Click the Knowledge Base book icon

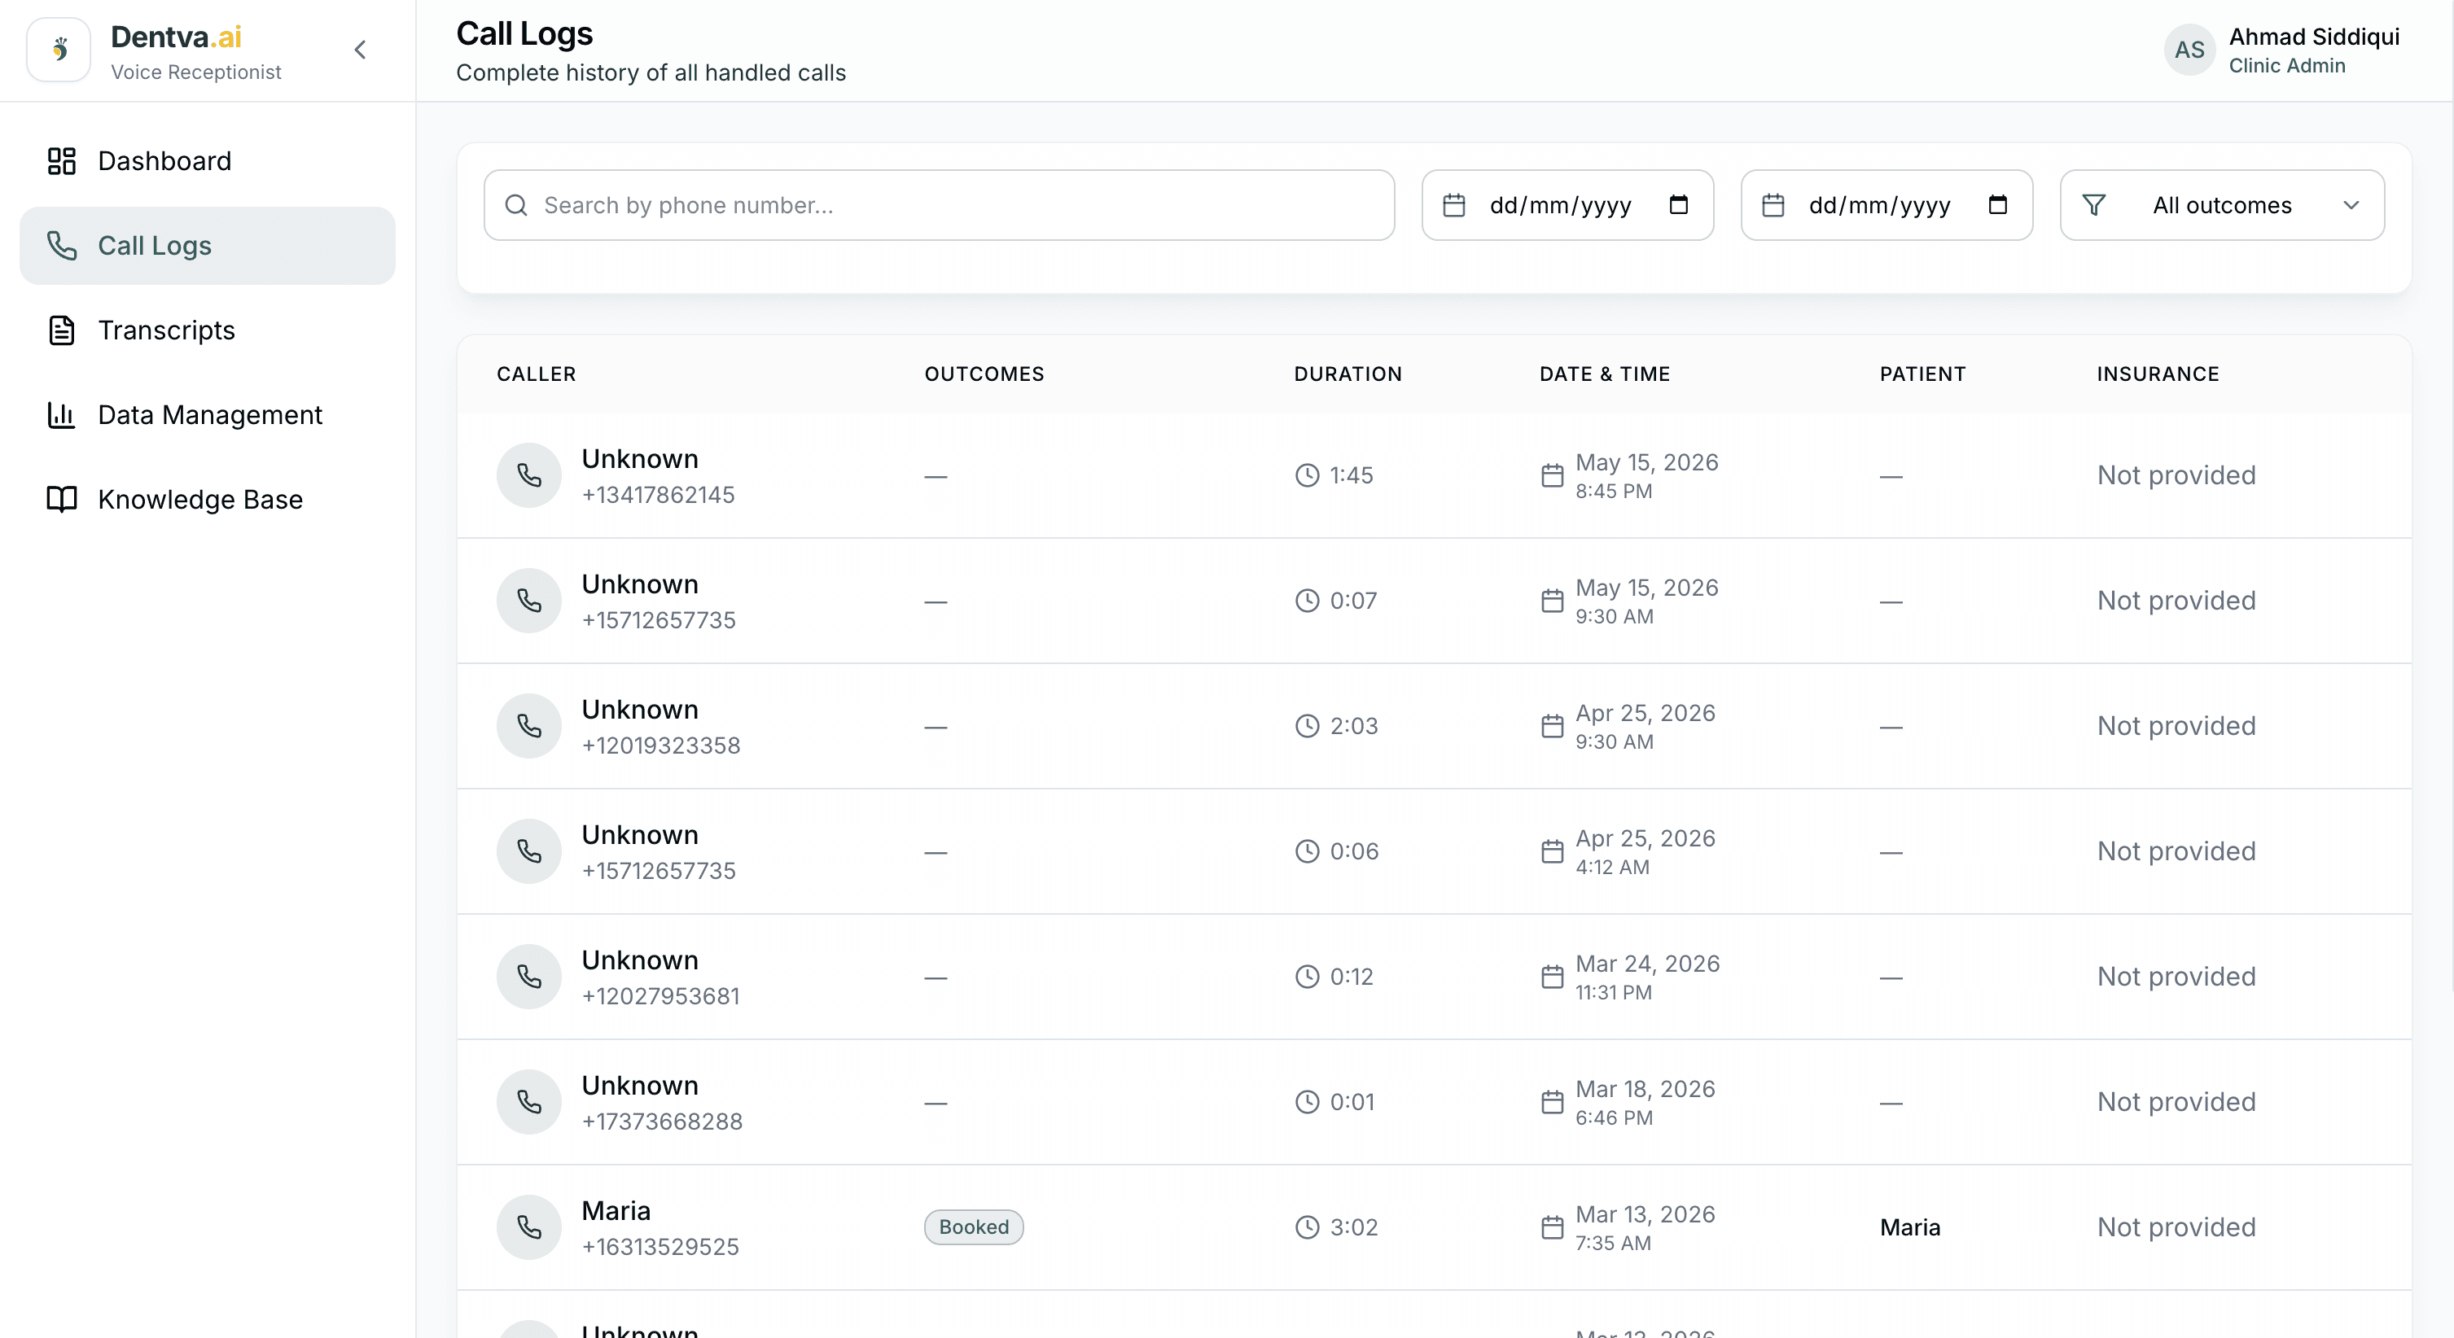click(x=62, y=500)
